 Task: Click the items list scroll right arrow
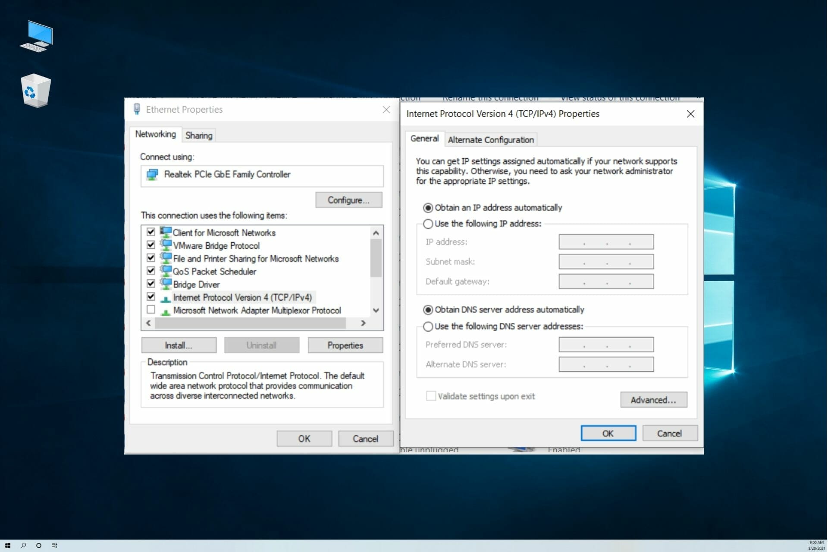[x=364, y=323]
